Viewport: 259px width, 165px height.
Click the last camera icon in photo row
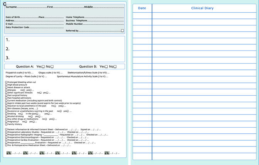[x=107, y=153]
